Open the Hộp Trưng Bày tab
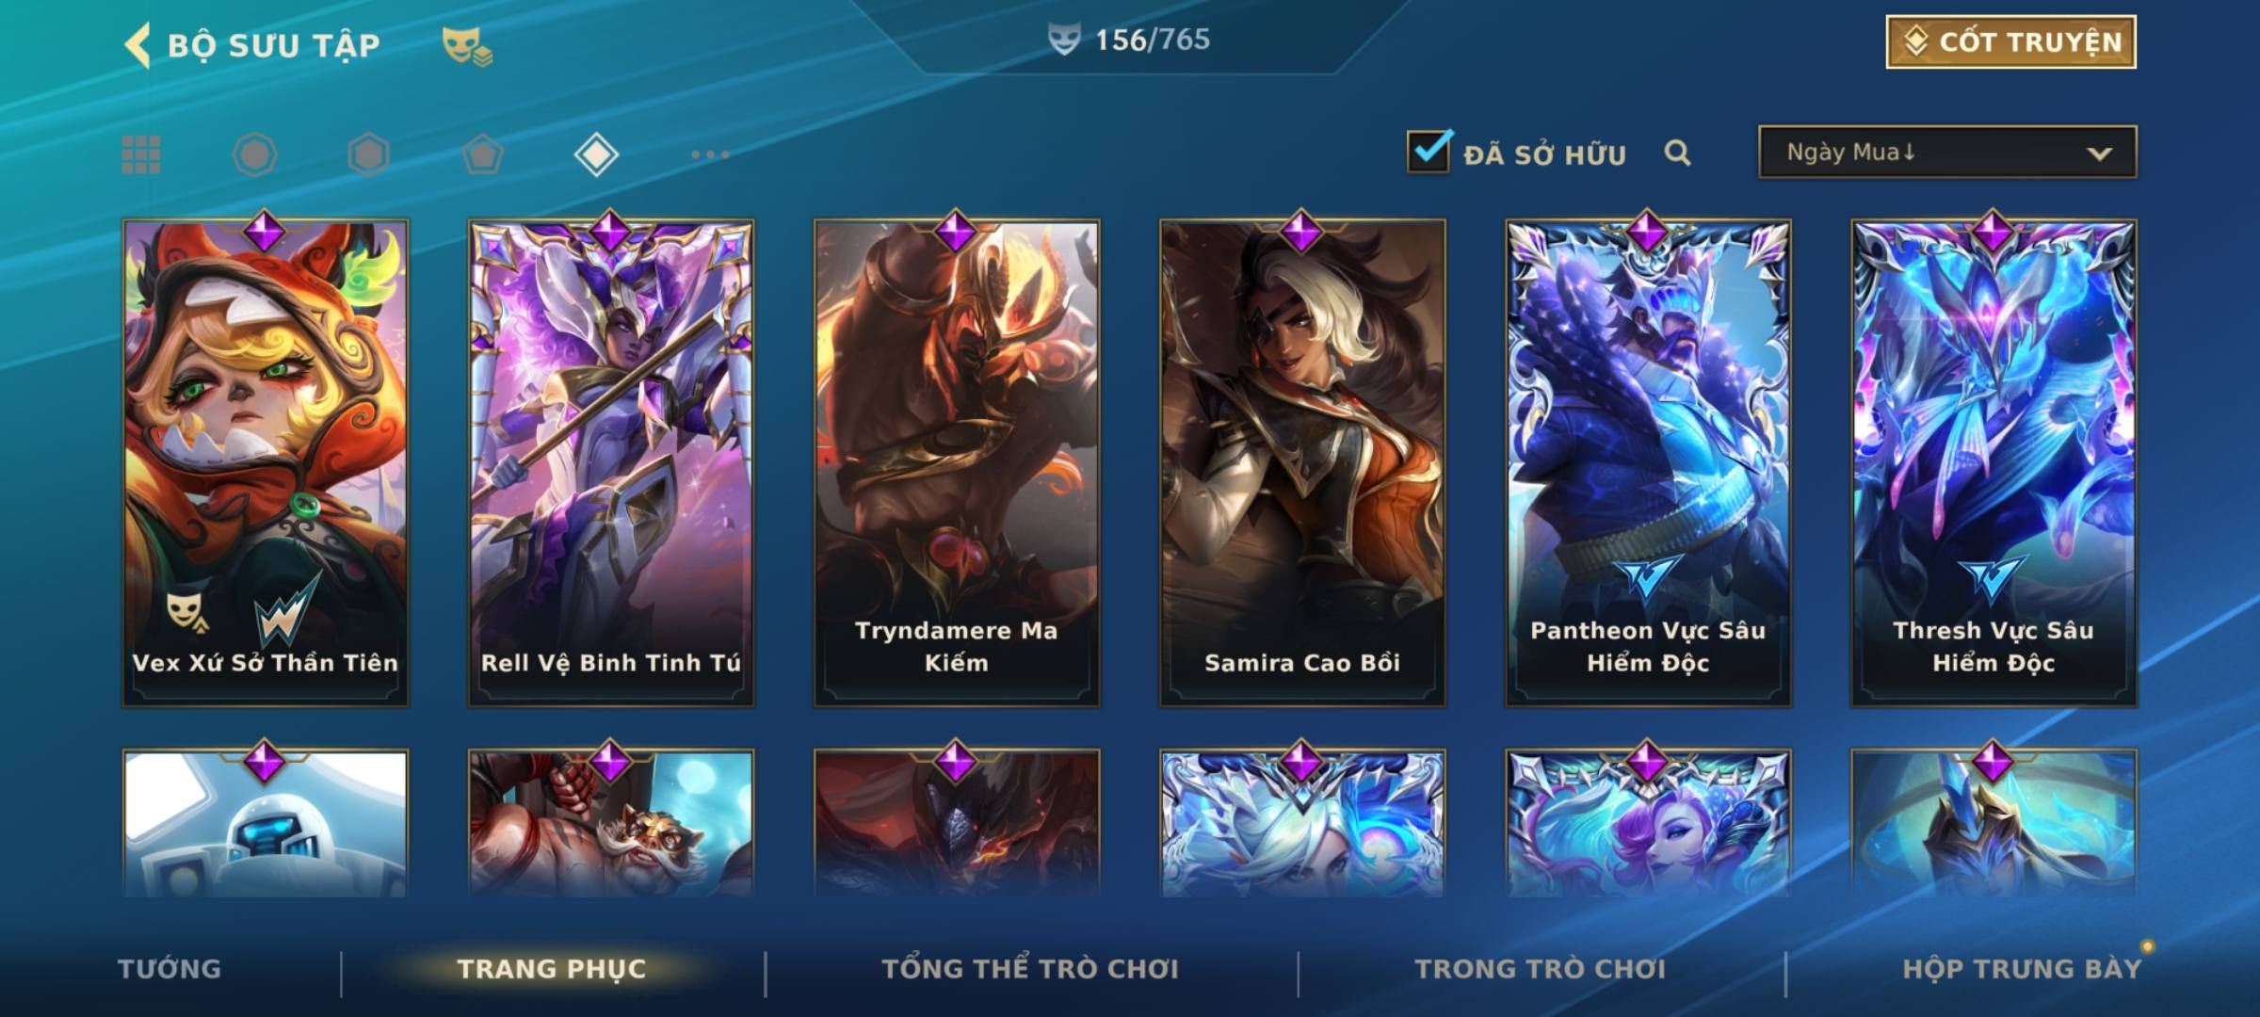 tap(2022, 969)
